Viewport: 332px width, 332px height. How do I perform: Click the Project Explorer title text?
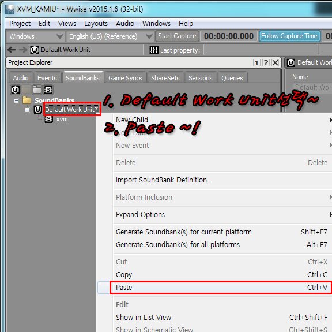(31, 62)
